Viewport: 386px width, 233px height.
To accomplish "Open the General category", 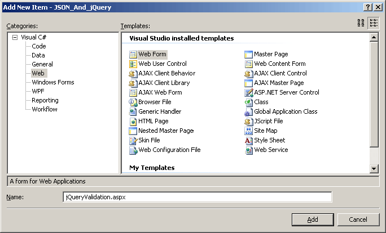I will point(42,64).
